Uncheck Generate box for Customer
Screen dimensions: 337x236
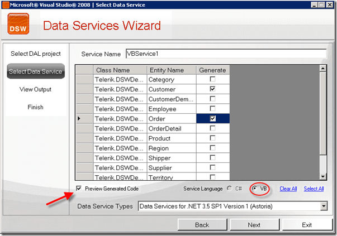point(212,89)
